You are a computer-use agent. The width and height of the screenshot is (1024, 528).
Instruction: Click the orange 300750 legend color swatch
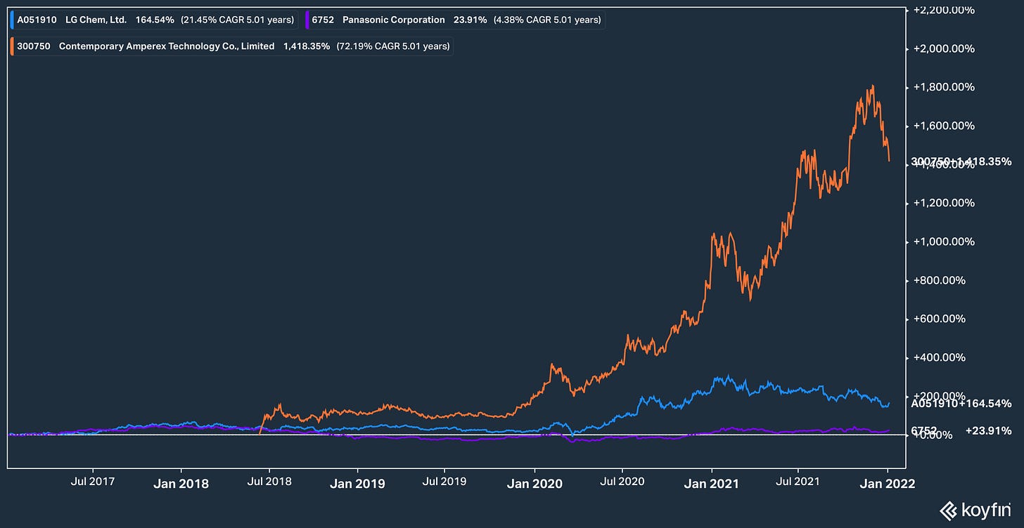coord(13,46)
